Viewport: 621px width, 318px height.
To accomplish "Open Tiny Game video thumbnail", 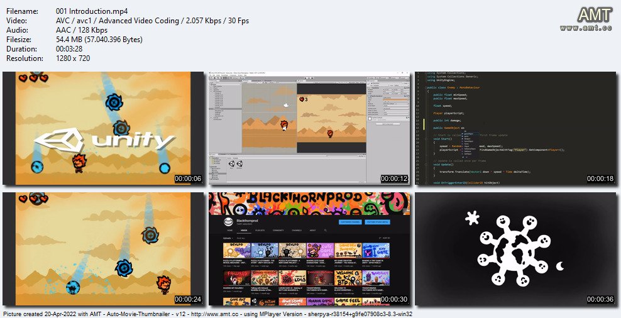I will [x=376, y=250].
